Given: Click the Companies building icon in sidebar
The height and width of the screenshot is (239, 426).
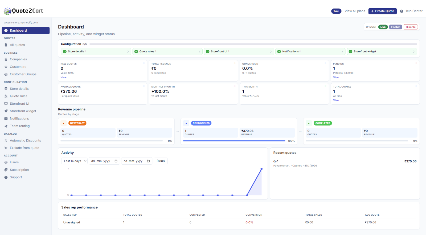Looking at the screenshot, I should point(6,59).
